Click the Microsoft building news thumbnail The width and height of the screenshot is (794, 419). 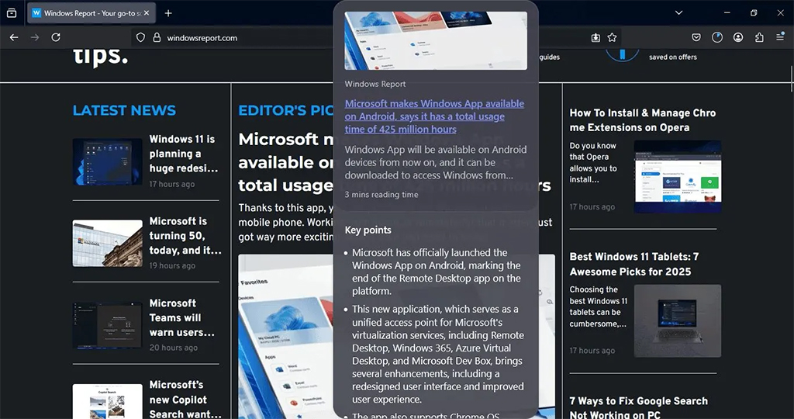(107, 243)
